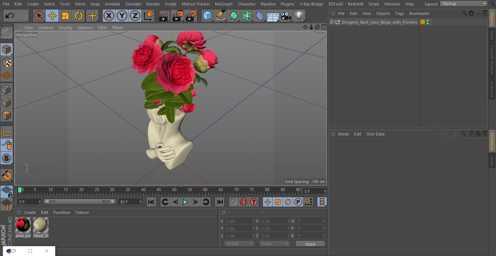This screenshot has width=496, height=256.
Task: Toggle visibility dots of Designer_Bust_Vase object
Action: [427, 22]
